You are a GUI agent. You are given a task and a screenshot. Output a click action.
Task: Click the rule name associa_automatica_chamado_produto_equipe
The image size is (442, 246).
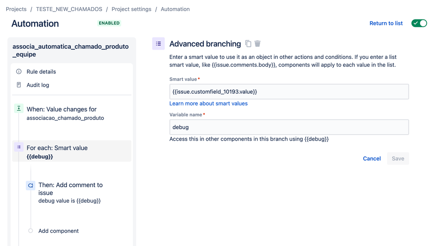click(70, 50)
